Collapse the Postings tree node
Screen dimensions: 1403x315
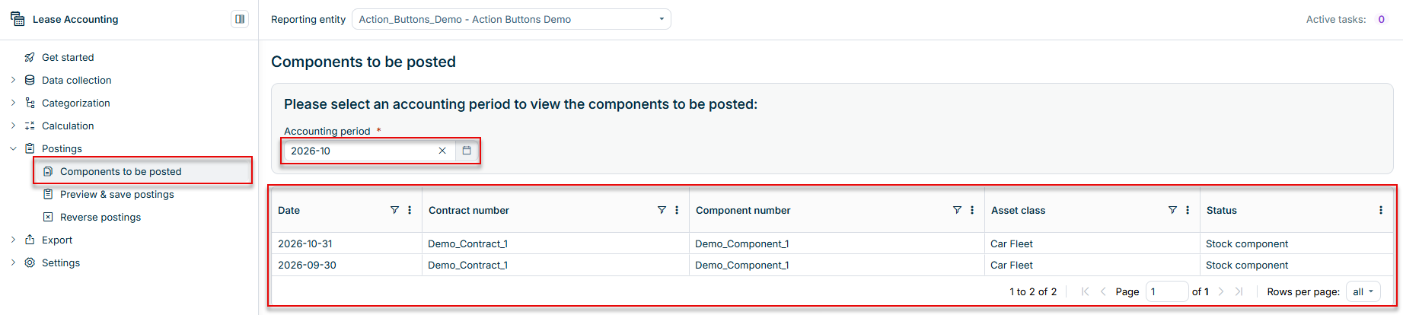tap(13, 148)
